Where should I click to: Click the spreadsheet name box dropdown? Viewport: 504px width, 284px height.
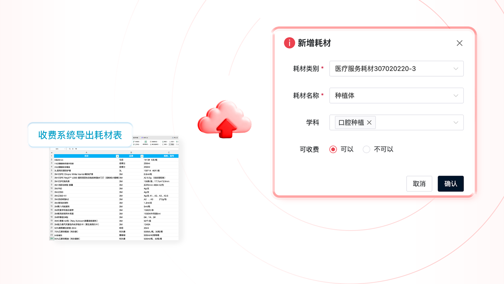pos(65,149)
